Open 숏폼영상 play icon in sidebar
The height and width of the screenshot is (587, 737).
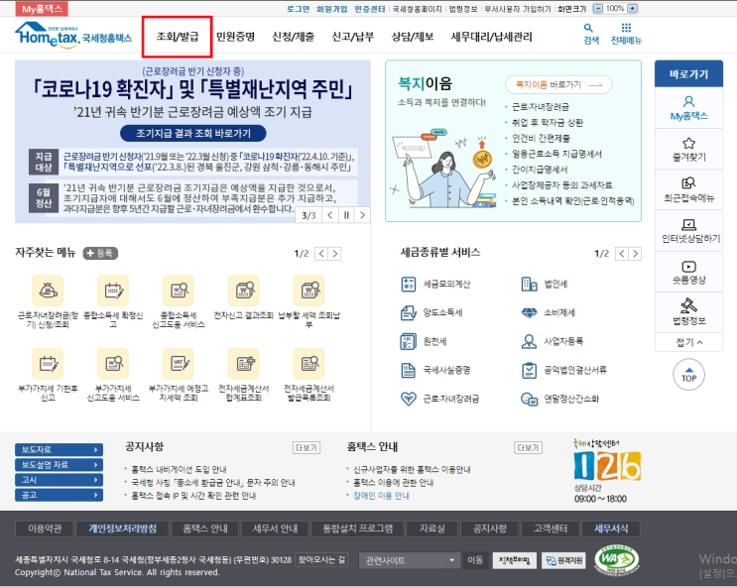(x=688, y=267)
